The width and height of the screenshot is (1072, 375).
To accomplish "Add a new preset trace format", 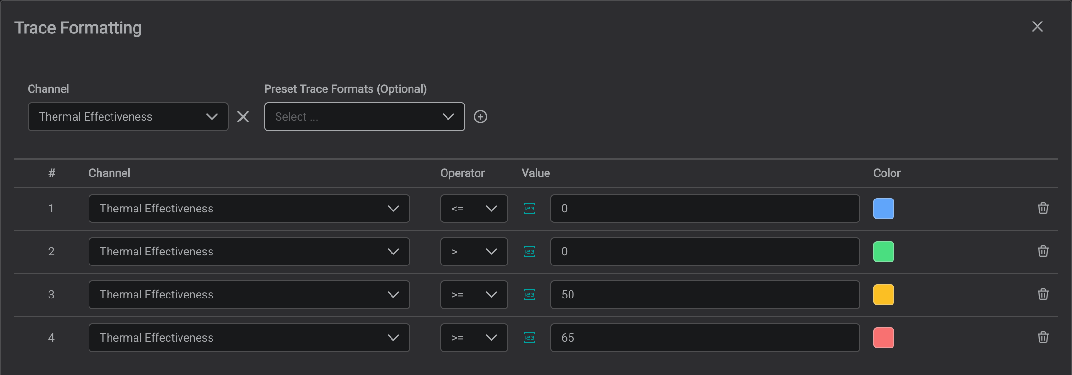I will click(480, 117).
